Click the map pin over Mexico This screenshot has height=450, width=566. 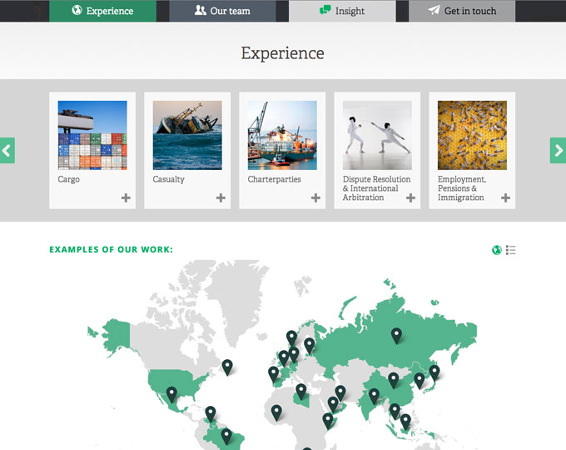[171, 394]
